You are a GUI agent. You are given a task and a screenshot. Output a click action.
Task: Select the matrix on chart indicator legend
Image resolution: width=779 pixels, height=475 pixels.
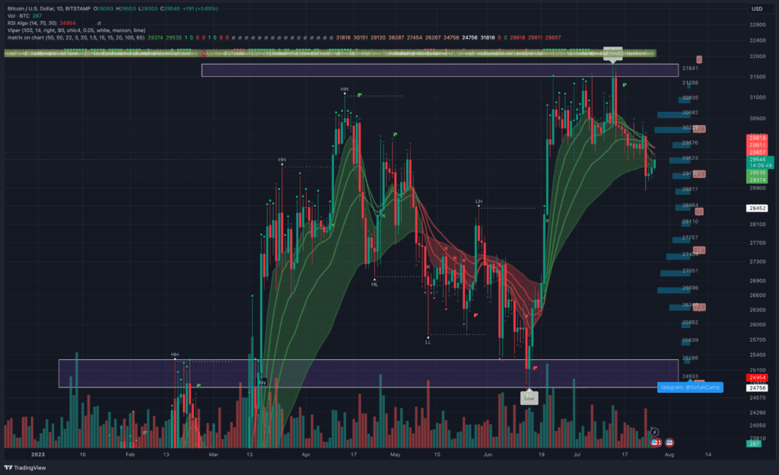tap(75, 38)
